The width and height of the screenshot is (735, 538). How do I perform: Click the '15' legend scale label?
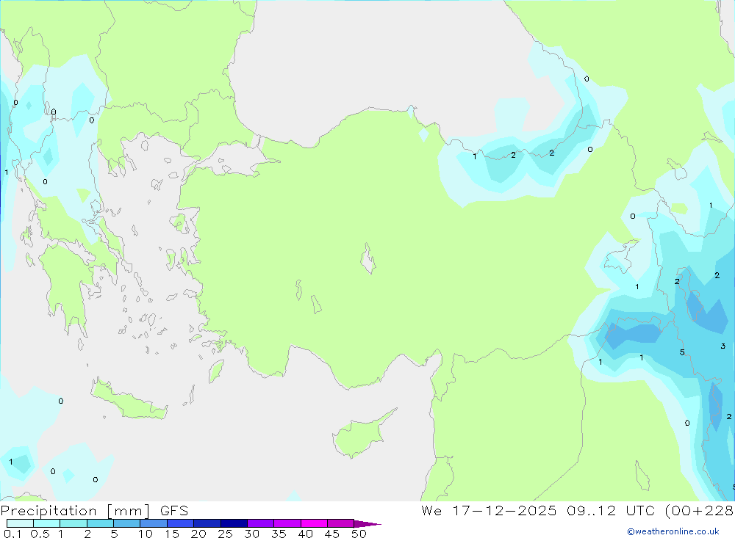coord(172,534)
